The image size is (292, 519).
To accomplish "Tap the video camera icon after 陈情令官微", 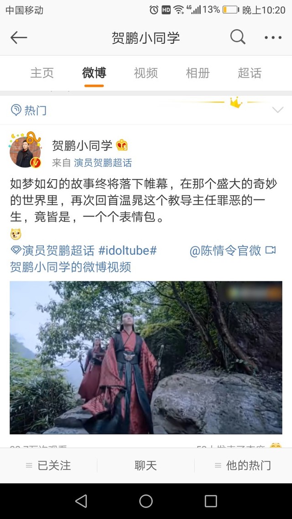I will point(271,250).
